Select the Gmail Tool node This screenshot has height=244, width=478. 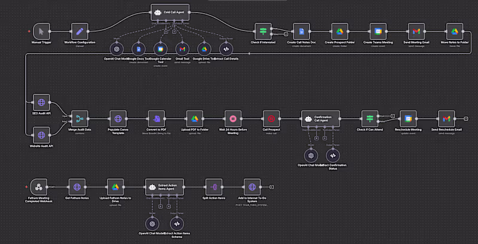tap(182, 49)
